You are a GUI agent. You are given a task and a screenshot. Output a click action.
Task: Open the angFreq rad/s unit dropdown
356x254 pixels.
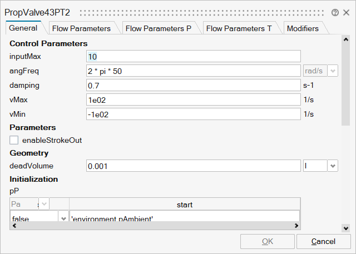(333, 71)
